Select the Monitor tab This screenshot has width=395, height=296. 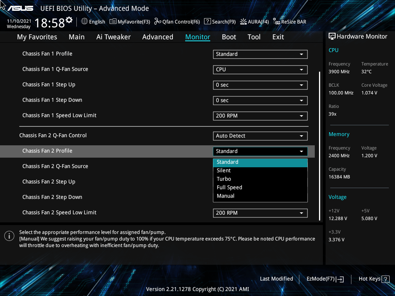(x=198, y=37)
